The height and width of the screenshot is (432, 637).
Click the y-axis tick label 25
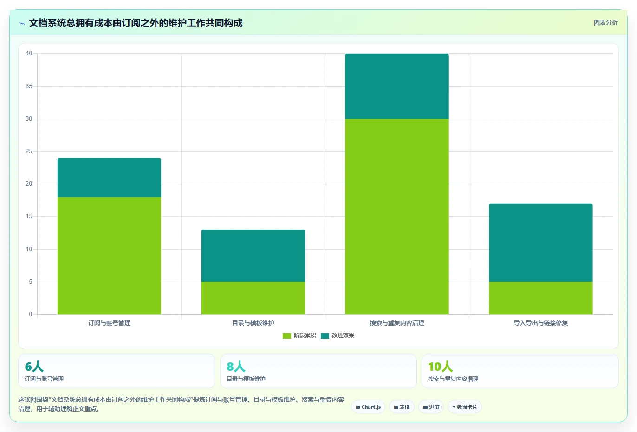coord(29,151)
